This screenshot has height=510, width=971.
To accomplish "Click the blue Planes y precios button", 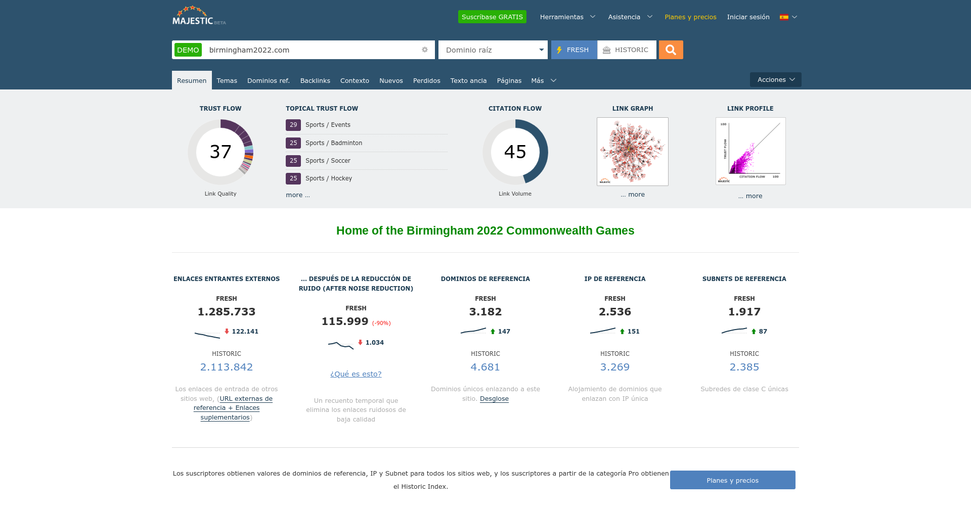I will pyautogui.click(x=732, y=480).
